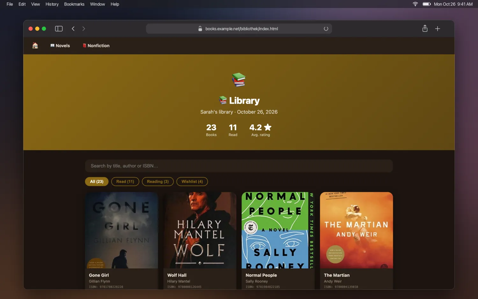Select the Wishlist (4) filter
This screenshot has width=478, height=299.
(x=192, y=181)
